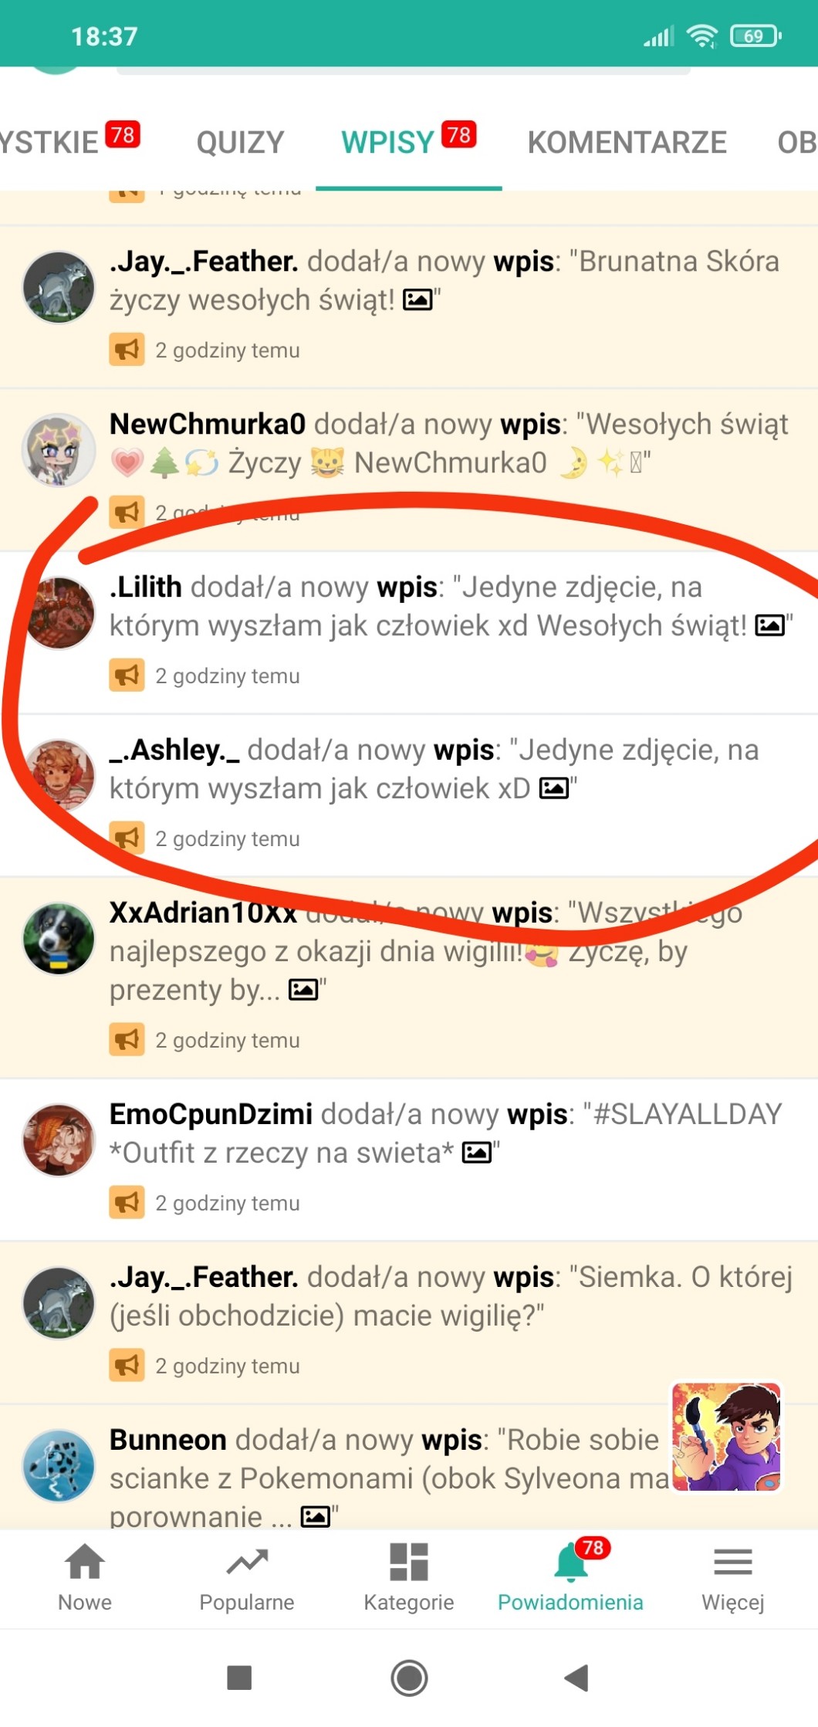Open XxAdrian10Xx username link
Image resolution: width=818 pixels, height=1727 pixels.
click(203, 913)
